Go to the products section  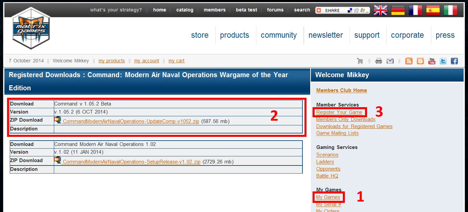pyautogui.click(x=235, y=35)
